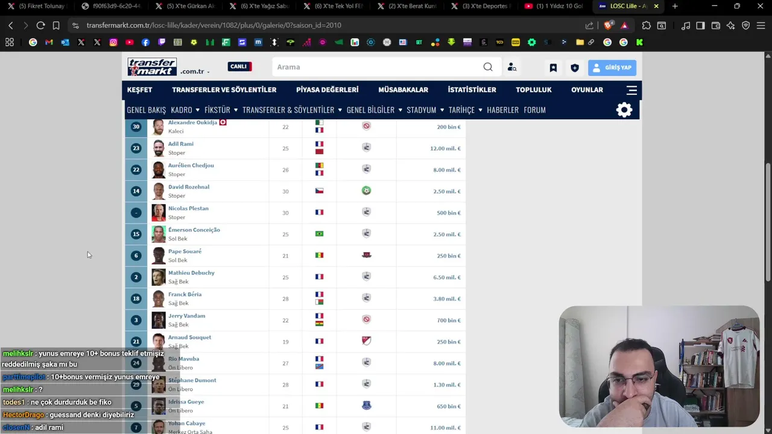The image size is (772, 434).
Task: Open PİYASA DEĞERLERİ menu item
Action: pos(327,90)
